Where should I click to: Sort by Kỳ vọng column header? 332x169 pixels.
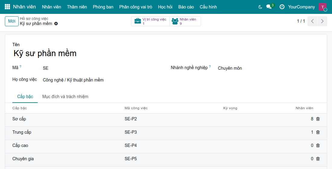(230, 108)
